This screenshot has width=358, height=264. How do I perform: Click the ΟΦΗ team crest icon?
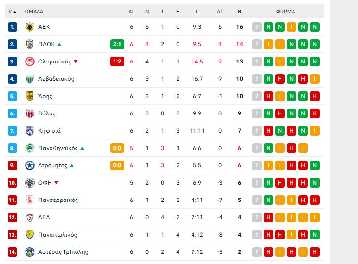point(29,183)
